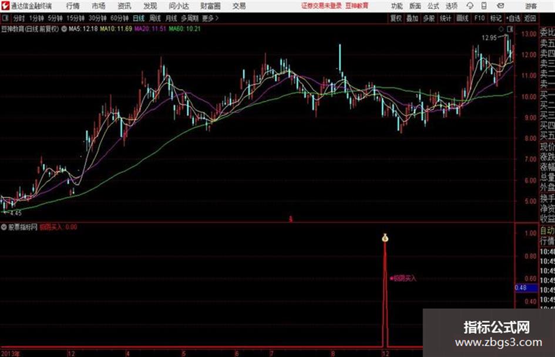Click the 标记 mark toolbar button
Screen dimensions: 555x357
[496, 18]
